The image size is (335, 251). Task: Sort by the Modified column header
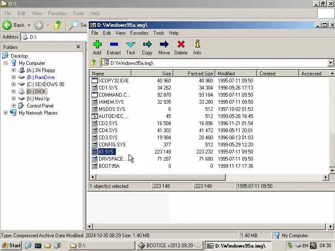[x=236, y=74]
